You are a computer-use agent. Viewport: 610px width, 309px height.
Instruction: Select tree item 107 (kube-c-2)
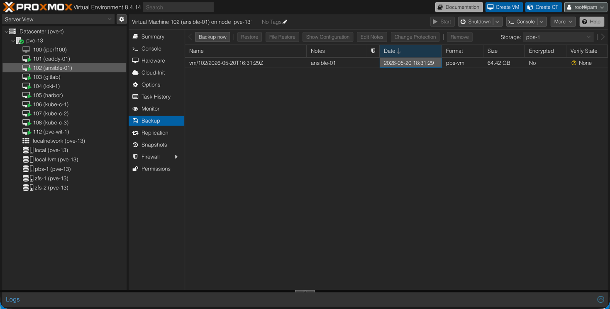(x=64, y=114)
